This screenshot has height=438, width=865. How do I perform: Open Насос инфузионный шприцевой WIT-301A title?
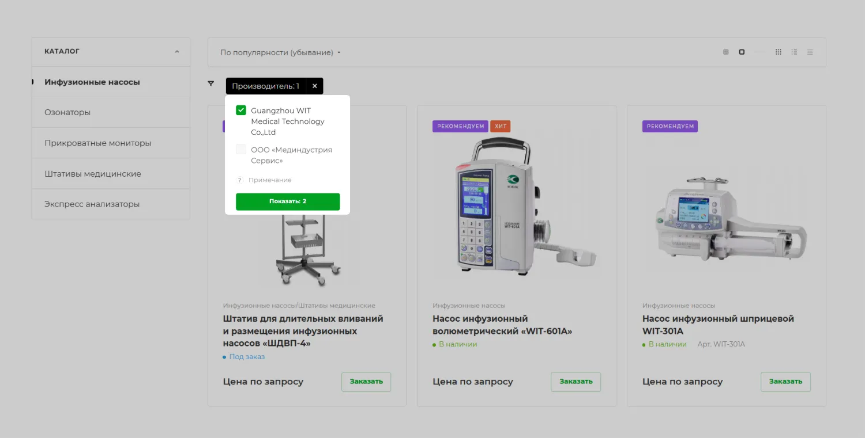[718, 325]
